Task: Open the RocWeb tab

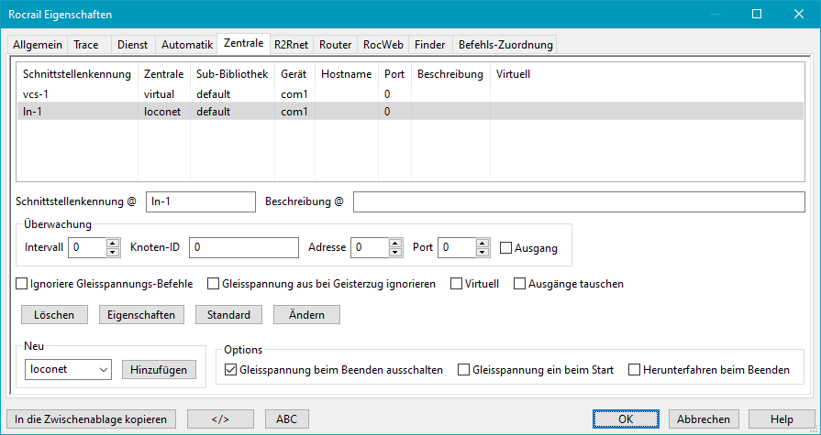Action: [x=383, y=44]
